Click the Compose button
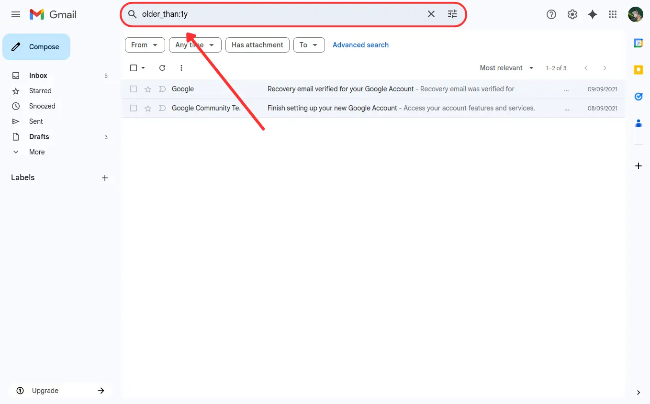The height and width of the screenshot is (404, 650). pyautogui.click(x=36, y=47)
